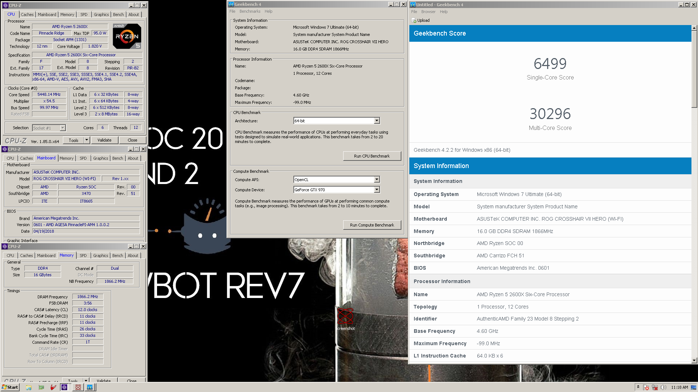The image size is (698, 392).
Task: Open the volume speaker icon in the tray
Action: point(663,387)
